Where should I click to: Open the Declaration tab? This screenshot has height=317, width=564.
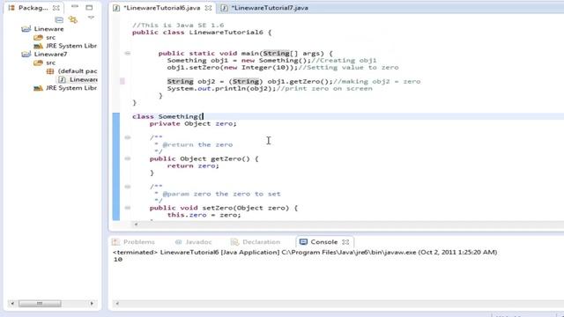(x=261, y=242)
